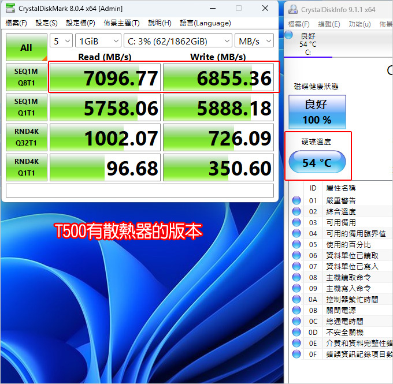Click the 良好 100 % health status button
Viewport: 393px width, 384px height.
(x=317, y=111)
